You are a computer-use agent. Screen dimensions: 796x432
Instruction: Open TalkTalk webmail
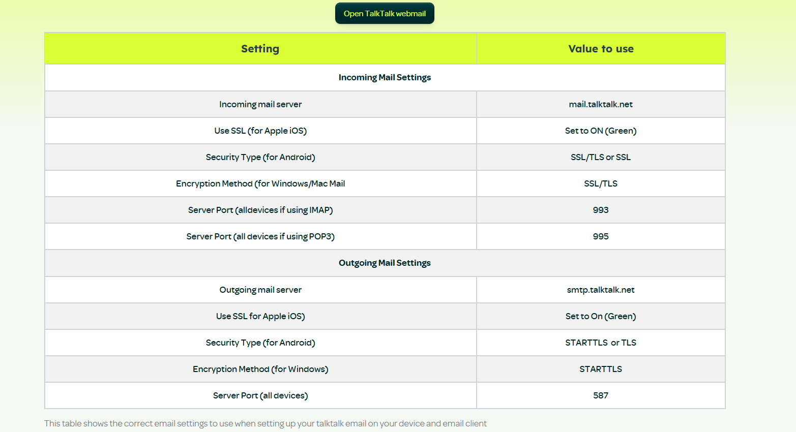pyautogui.click(x=385, y=13)
